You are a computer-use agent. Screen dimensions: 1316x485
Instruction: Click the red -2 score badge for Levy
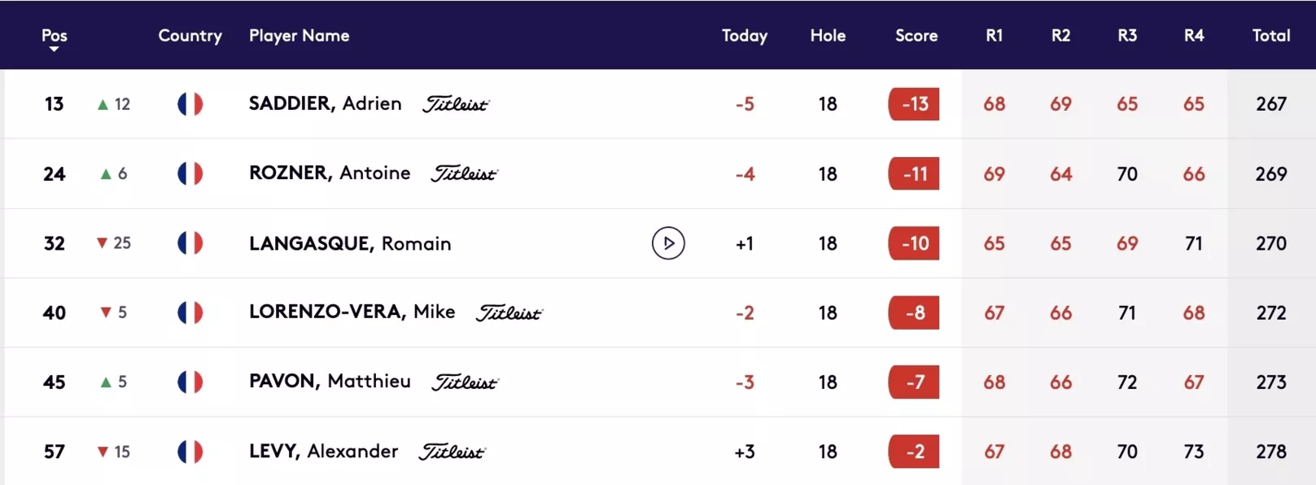point(914,452)
